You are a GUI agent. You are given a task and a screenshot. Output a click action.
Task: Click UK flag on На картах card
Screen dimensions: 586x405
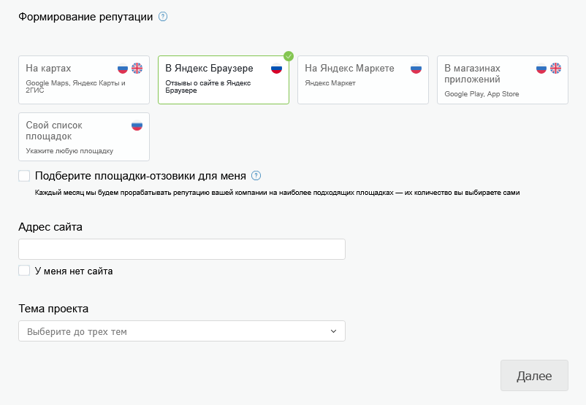pyautogui.click(x=137, y=69)
